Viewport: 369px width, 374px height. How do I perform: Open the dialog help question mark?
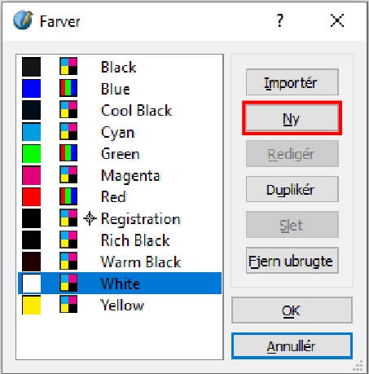click(x=279, y=20)
